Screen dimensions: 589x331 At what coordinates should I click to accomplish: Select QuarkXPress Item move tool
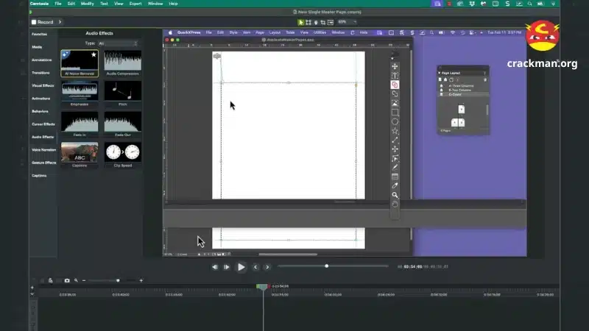(395, 66)
